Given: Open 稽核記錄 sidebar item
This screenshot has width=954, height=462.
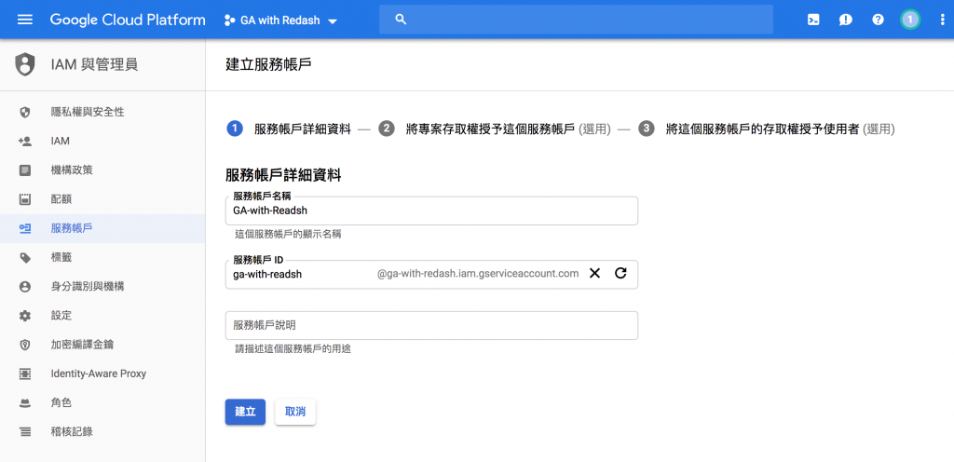Looking at the screenshot, I should [x=102, y=432].
